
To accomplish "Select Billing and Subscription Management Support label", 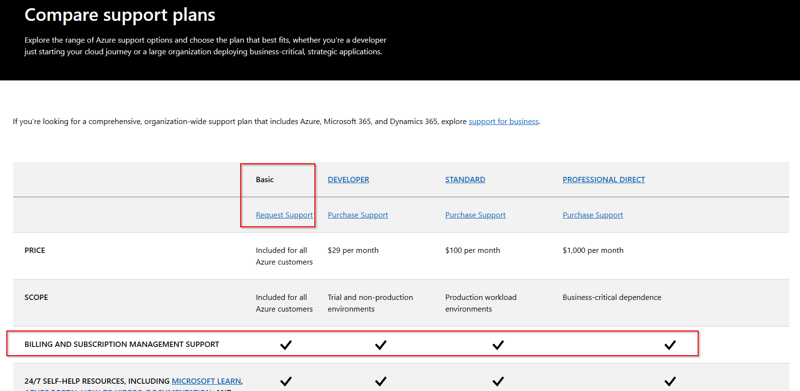I will [122, 344].
